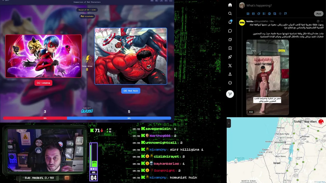Click the Comparison of Red Characters title
The image size is (326, 183).
87,2
